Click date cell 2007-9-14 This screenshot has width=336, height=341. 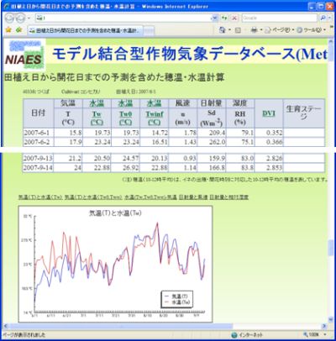[x=39, y=167]
